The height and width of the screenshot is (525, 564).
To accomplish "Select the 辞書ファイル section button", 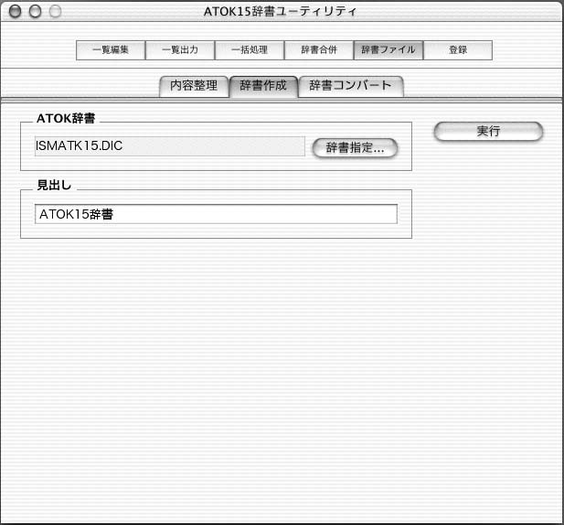I will pyautogui.click(x=388, y=50).
